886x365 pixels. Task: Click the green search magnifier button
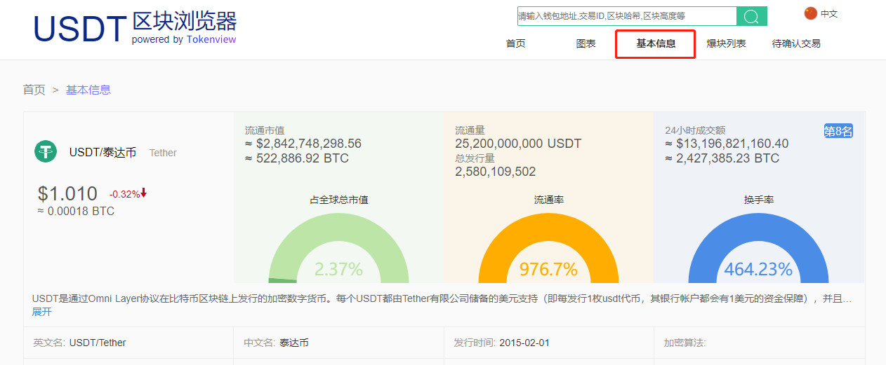(x=752, y=16)
